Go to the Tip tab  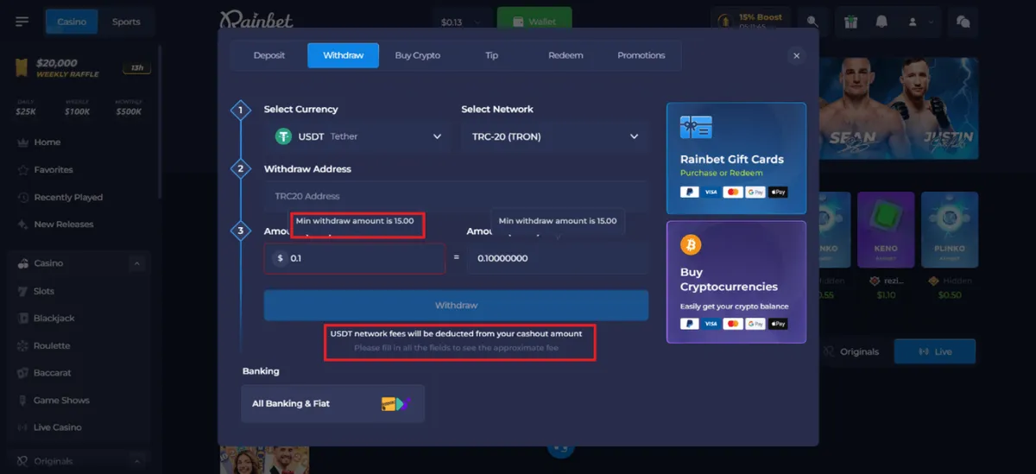(492, 55)
